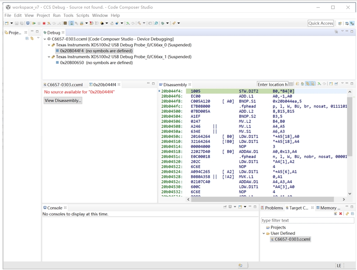
Task: Click Collapse All icon in Project Explorer
Action: pos(27,38)
